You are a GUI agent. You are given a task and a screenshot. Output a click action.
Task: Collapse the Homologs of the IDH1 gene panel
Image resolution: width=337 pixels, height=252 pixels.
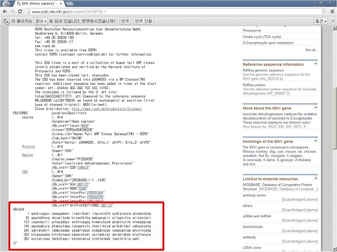tap(316, 140)
